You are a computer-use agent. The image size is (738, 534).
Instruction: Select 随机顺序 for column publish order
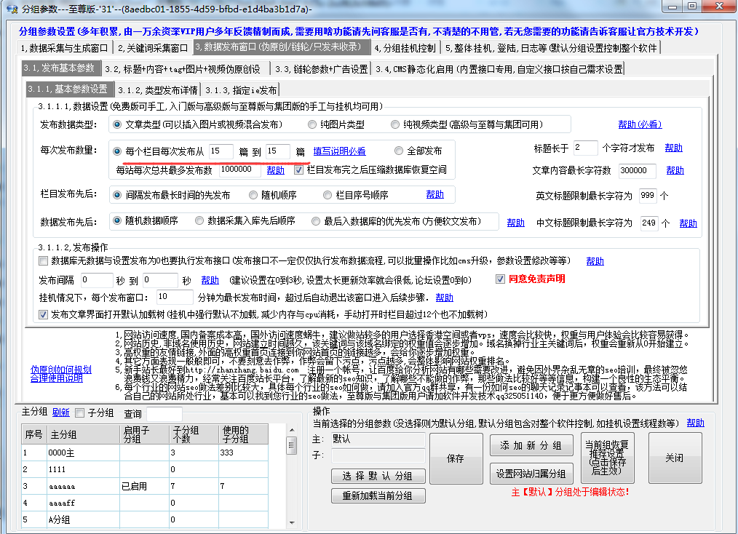point(253,195)
